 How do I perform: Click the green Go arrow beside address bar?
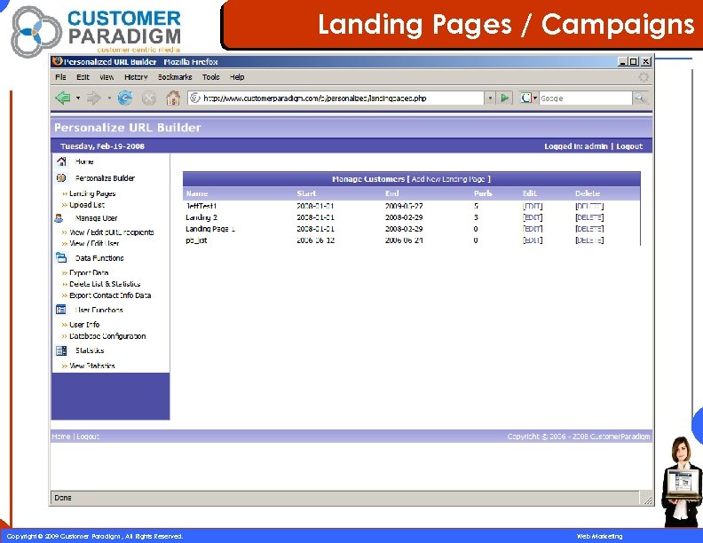[x=505, y=98]
